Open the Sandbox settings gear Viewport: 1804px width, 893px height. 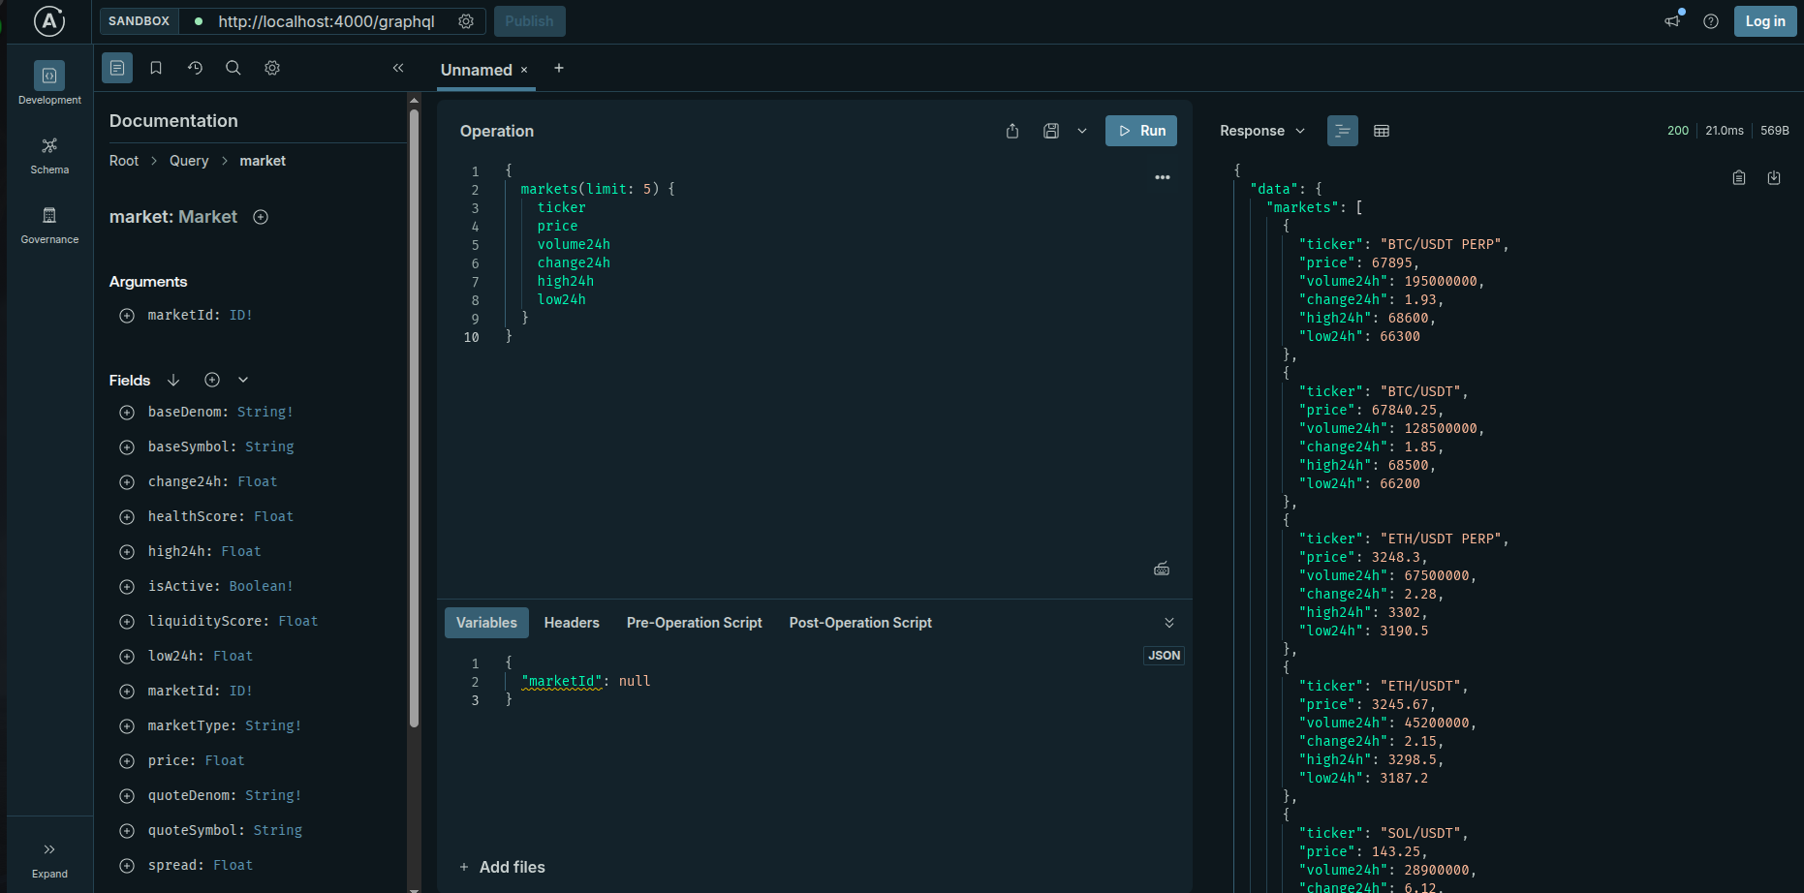(466, 20)
